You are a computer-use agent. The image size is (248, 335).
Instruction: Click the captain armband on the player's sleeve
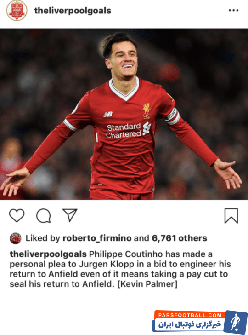click(172, 117)
